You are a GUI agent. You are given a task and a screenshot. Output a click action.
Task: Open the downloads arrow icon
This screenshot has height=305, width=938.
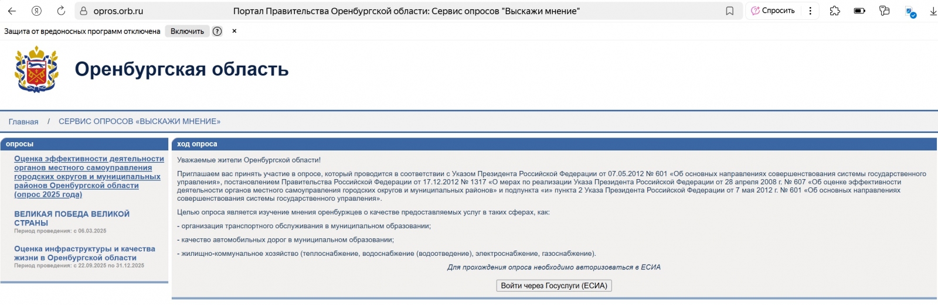pyautogui.click(x=933, y=11)
